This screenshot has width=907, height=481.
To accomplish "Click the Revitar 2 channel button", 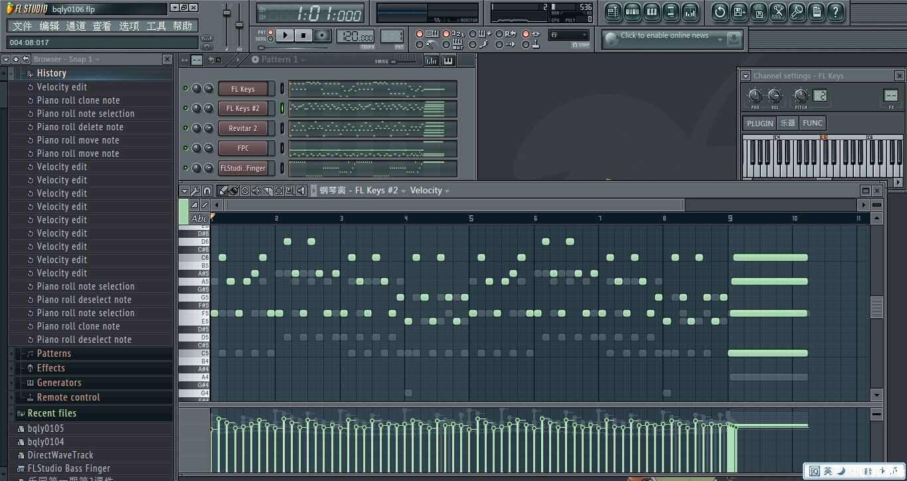I will coord(243,128).
